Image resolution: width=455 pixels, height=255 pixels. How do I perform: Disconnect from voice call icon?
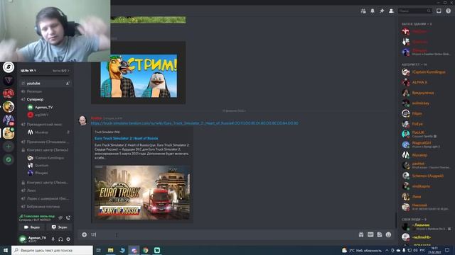pyautogui.click(x=68, y=217)
